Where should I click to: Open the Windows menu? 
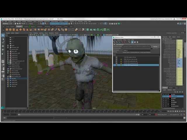[30, 21]
